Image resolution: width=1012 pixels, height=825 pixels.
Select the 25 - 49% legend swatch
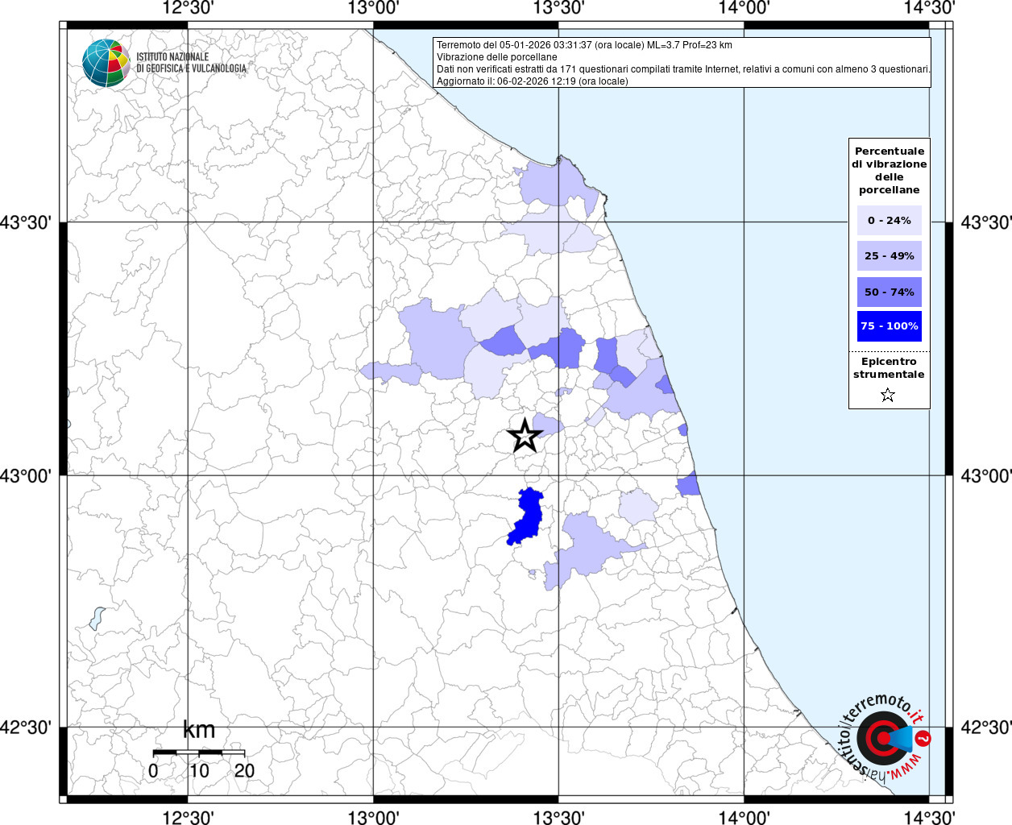tap(889, 256)
